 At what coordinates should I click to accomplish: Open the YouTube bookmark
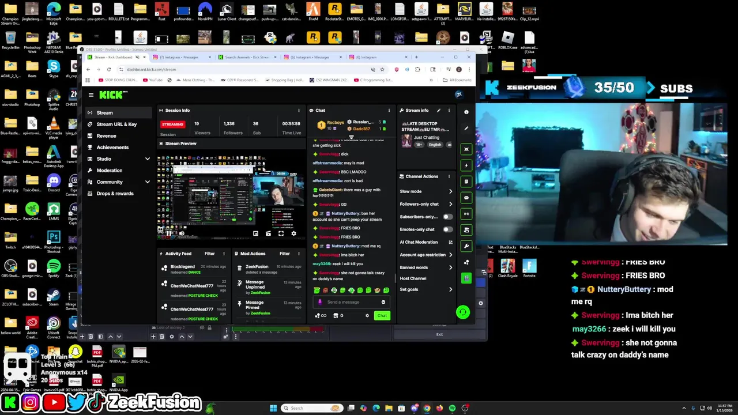click(153, 80)
